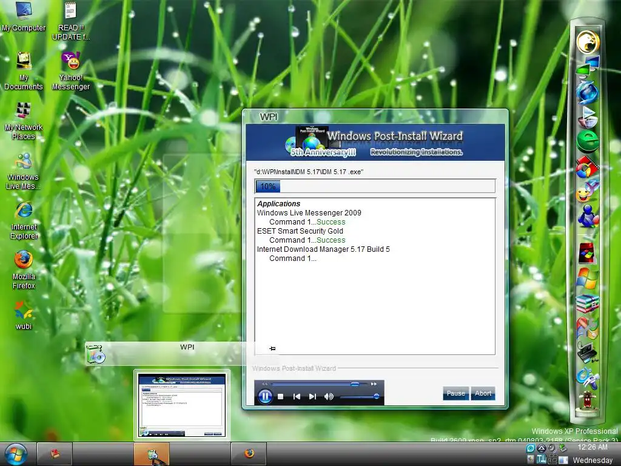Abort the WPI installation
621x466 pixels.
pyautogui.click(x=483, y=393)
